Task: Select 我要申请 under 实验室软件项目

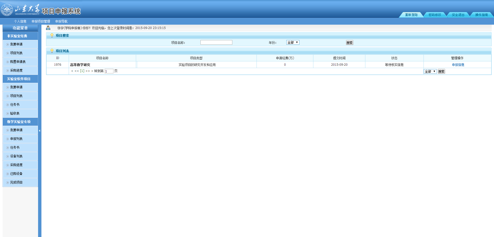Action: click(x=20, y=87)
